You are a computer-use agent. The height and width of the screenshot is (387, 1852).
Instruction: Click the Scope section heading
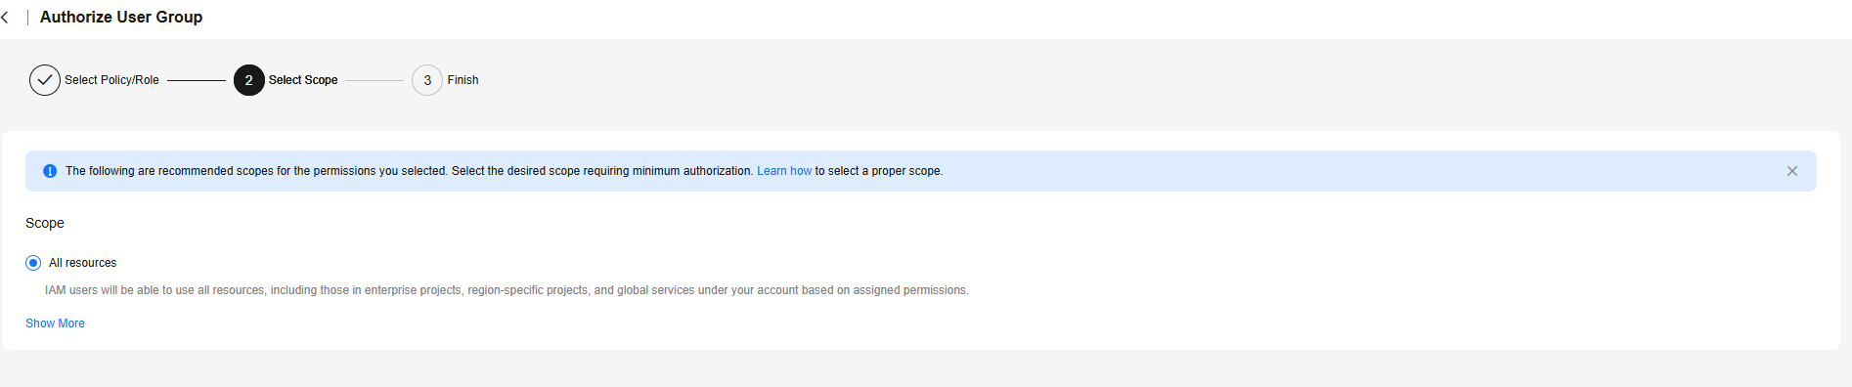(45, 223)
